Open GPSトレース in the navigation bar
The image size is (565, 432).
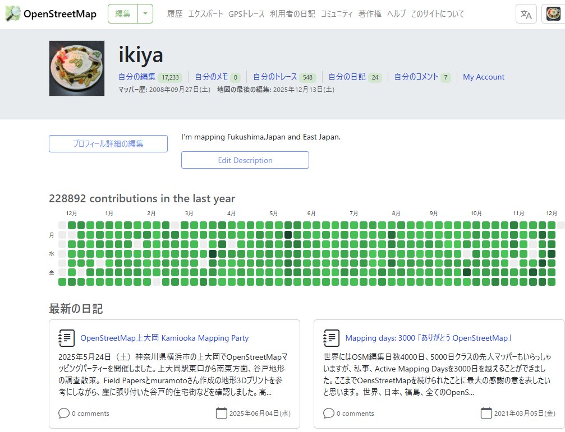pyautogui.click(x=246, y=14)
